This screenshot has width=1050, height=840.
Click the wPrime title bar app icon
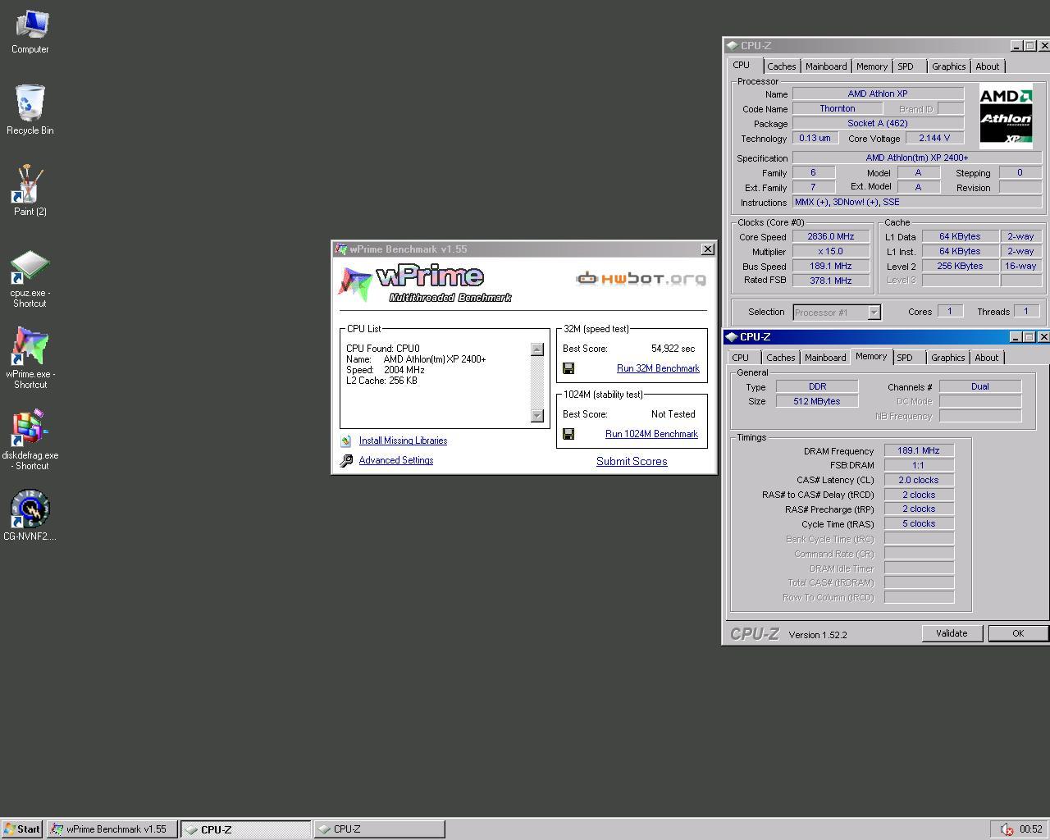[x=341, y=249]
